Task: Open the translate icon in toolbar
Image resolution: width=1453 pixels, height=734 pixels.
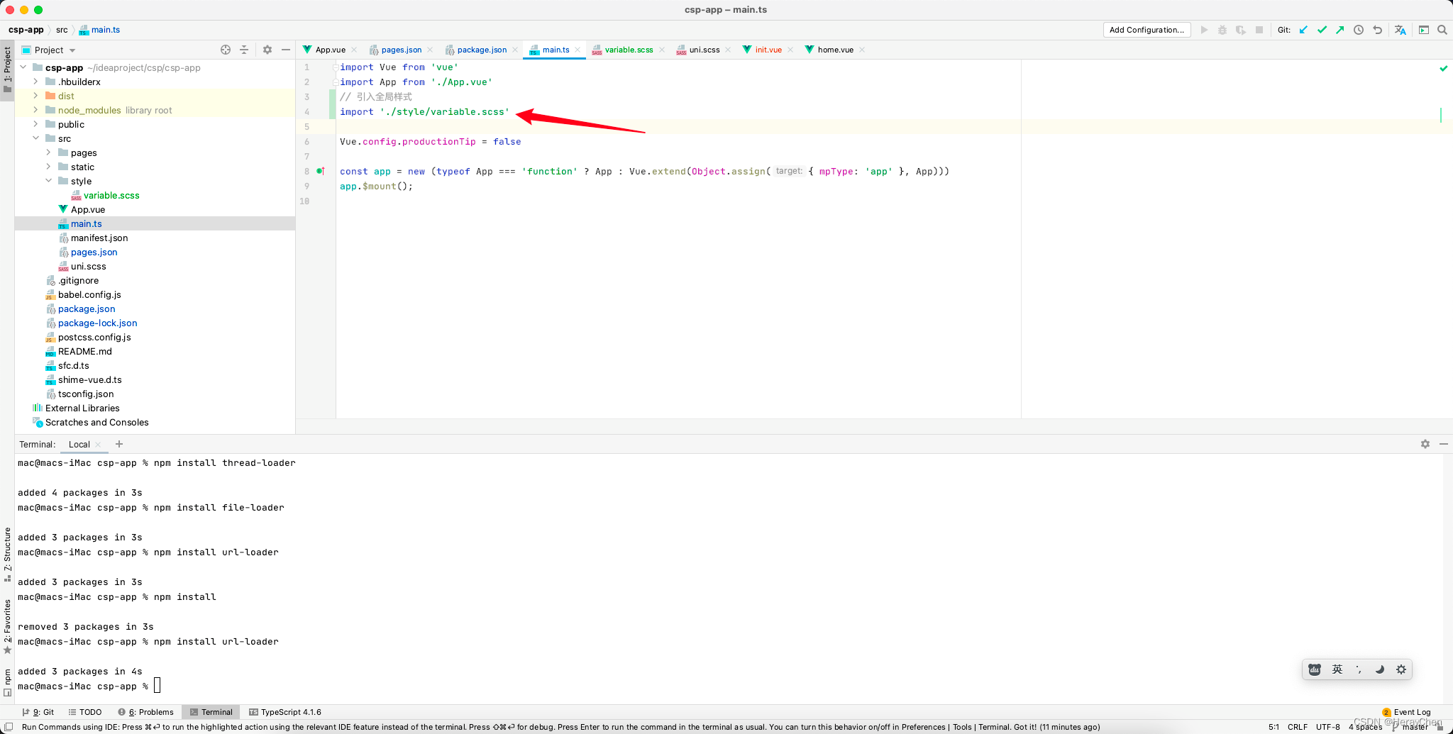Action: coord(1400,30)
